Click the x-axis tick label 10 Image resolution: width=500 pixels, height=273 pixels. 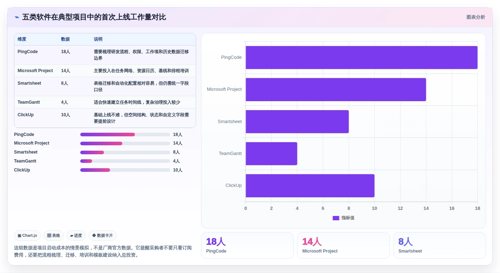tap(374, 208)
